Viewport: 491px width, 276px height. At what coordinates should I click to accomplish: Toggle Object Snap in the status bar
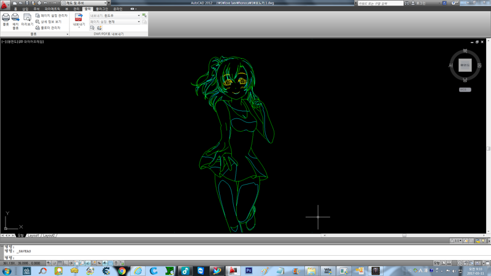pos(77,263)
